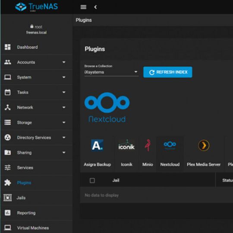The width and height of the screenshot is (233, 233).
Task: Click the Directory Services icon
Action: (x=8, y=138)
